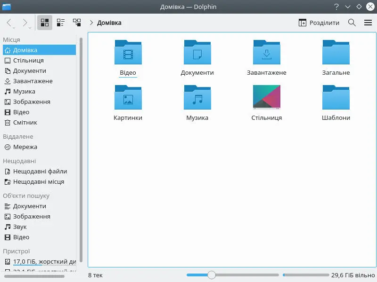377x282 pixels.
Task: Select Відео under Місця in sidebar
Action: coord(40,112)
